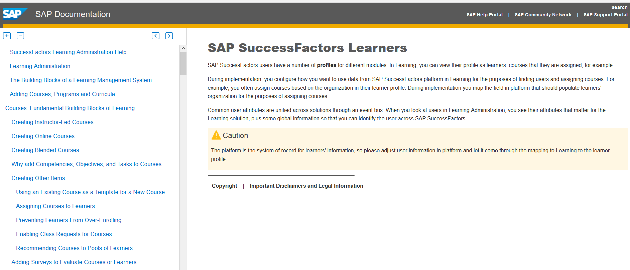Screen dimensions: 630x270
Task: Open Creating Online Courses topic
Action: [x=43, y=136]
